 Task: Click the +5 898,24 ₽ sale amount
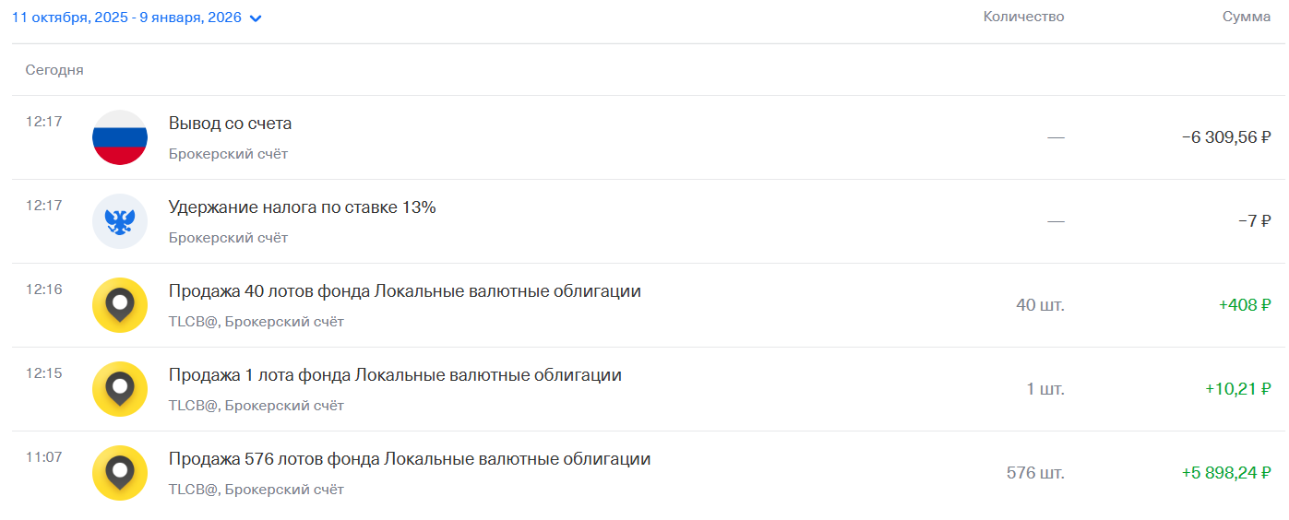click(x=1225, y=473)
